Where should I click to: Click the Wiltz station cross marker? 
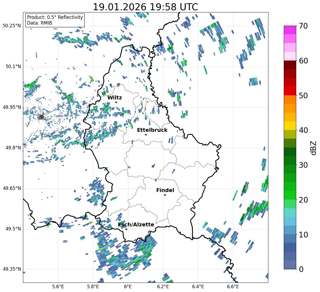pos(116,102)
